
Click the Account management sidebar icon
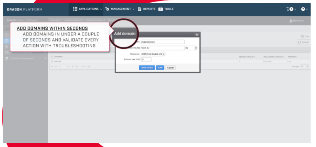click(7, 53)
